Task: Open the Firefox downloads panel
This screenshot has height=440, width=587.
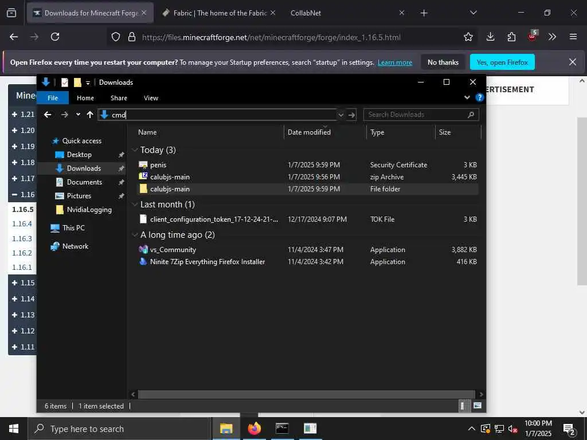Action: 491,37
